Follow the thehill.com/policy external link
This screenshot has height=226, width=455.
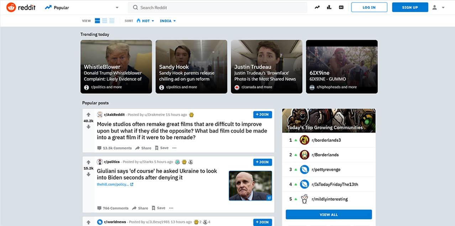115,184
